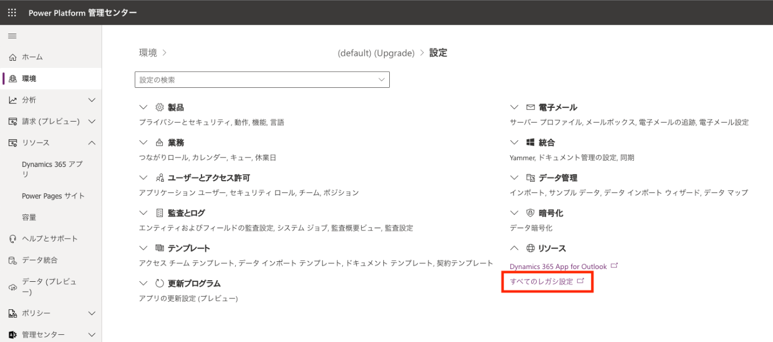
Task: Click external-link icon after Dynamics 365 App for Outlook
Action: click(615, 266)
